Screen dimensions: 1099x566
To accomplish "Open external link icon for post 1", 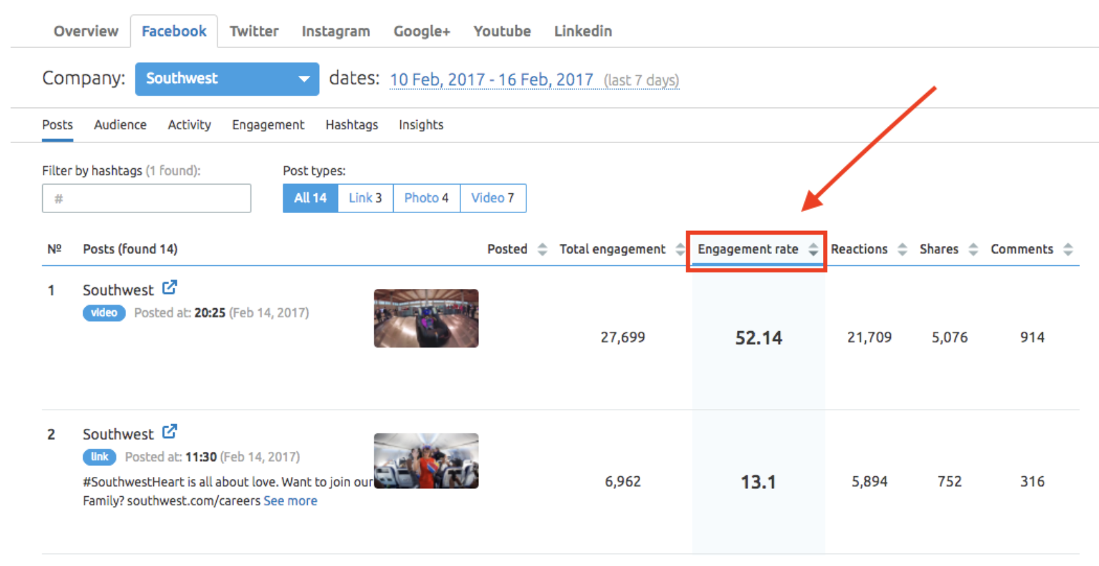I will click(x=170, y=288).
